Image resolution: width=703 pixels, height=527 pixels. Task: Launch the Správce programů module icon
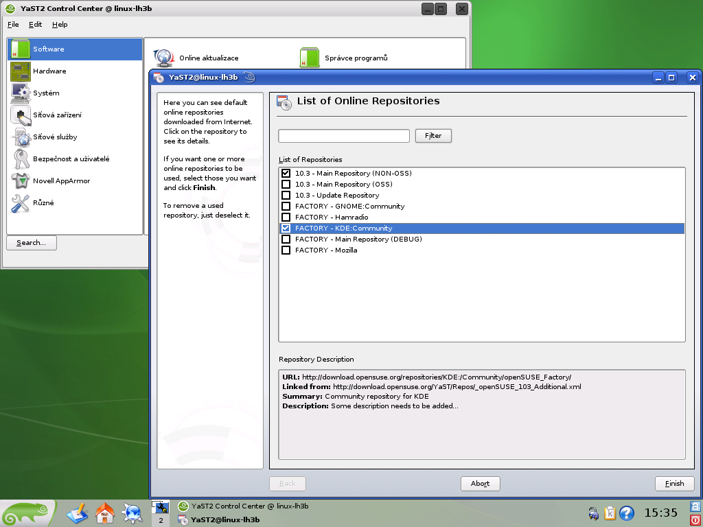pyautogui.click(x=310, y=58)
